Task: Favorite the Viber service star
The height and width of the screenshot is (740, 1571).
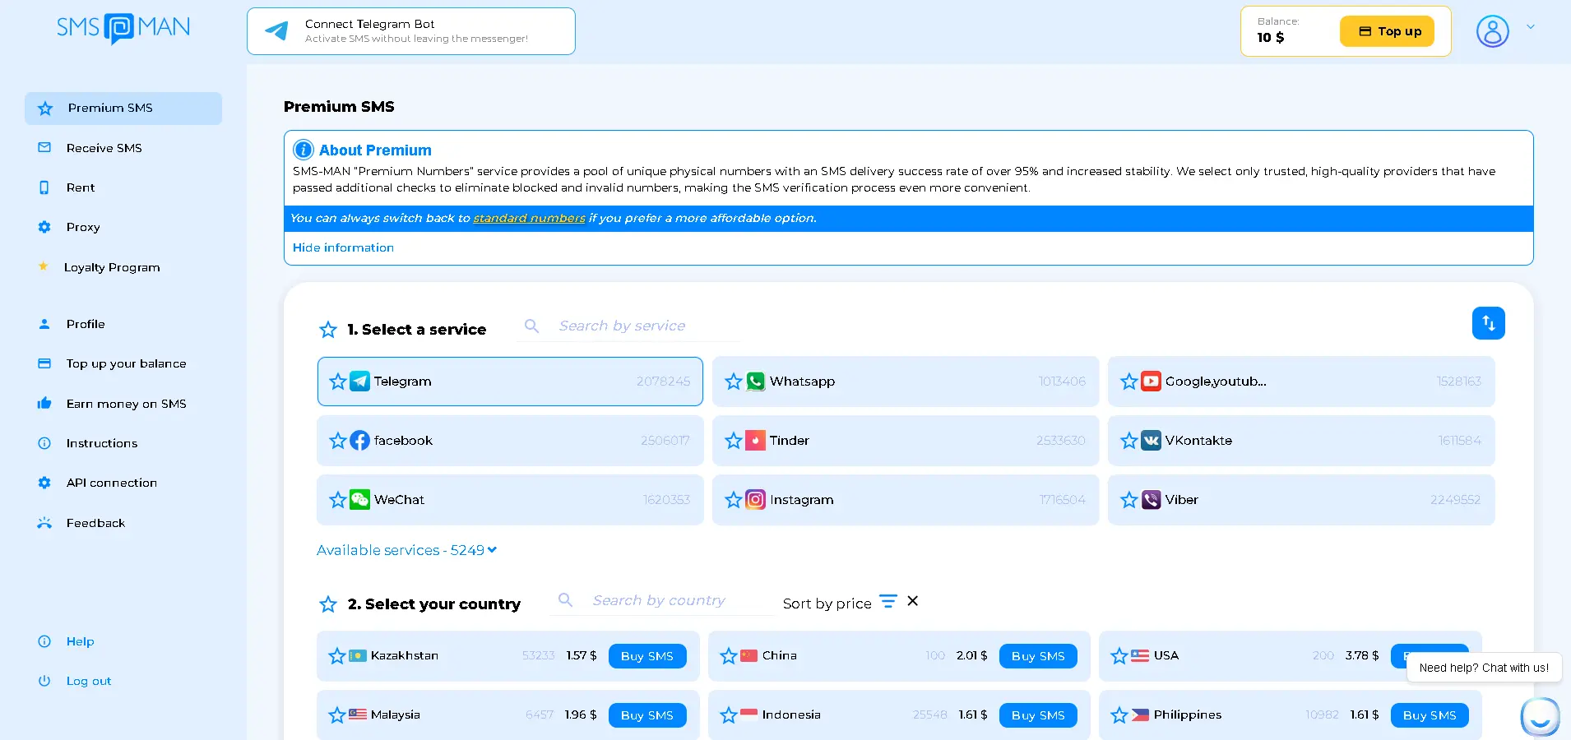Action: (1128, 500)
